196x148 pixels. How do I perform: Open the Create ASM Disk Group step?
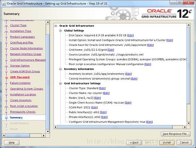coord(25,71)
